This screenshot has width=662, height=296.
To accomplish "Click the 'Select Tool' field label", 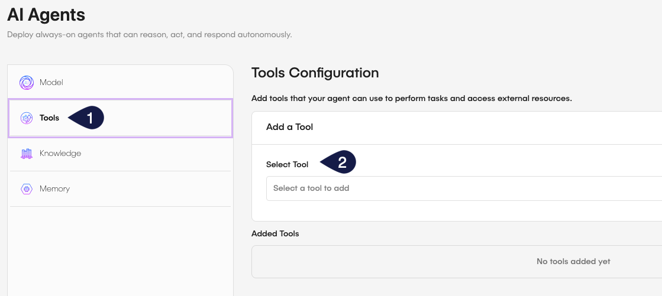I will coord(287,165).
